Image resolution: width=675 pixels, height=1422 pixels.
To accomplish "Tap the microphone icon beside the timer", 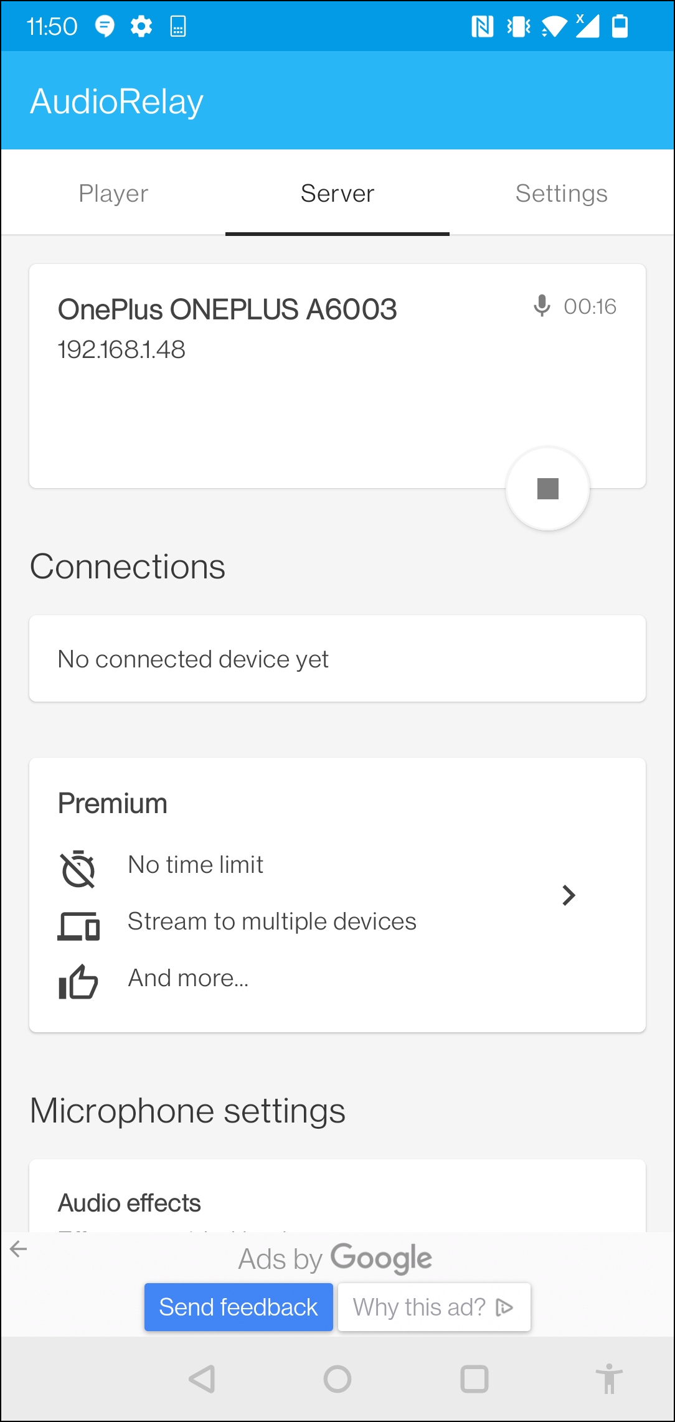I will pos(542,306).
